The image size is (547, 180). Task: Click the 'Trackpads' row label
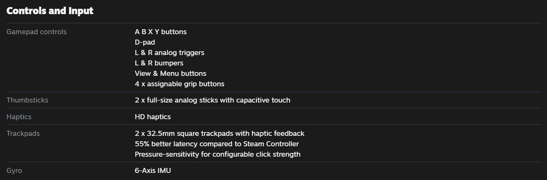pos(23,133)
